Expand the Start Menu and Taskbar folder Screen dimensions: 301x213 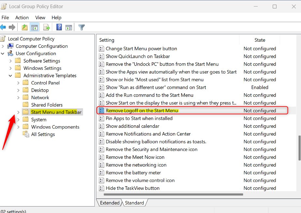tap(18, 112)
